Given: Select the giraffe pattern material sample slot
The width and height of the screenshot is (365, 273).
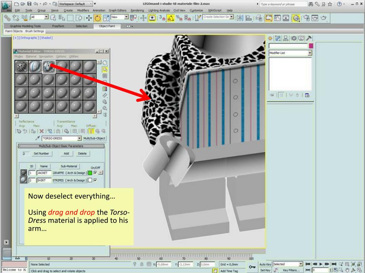Looking at the screenshot, I should 21,67.
